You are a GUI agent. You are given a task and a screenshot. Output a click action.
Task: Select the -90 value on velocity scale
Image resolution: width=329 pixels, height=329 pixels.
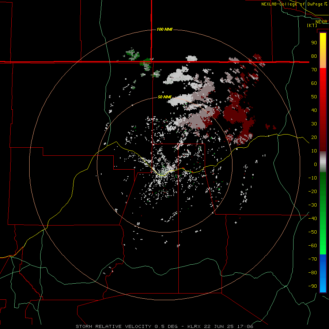[x=313, y=286]
